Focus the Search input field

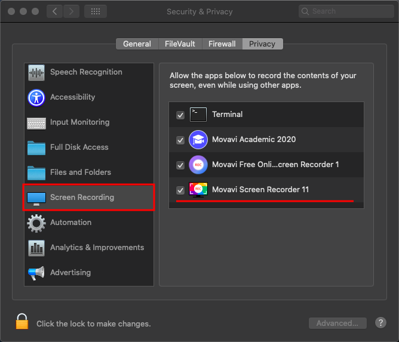[x=346, y=11]
